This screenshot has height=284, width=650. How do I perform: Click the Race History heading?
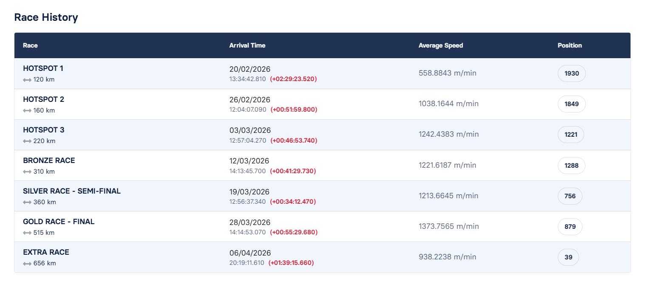[x=46, y=17]
